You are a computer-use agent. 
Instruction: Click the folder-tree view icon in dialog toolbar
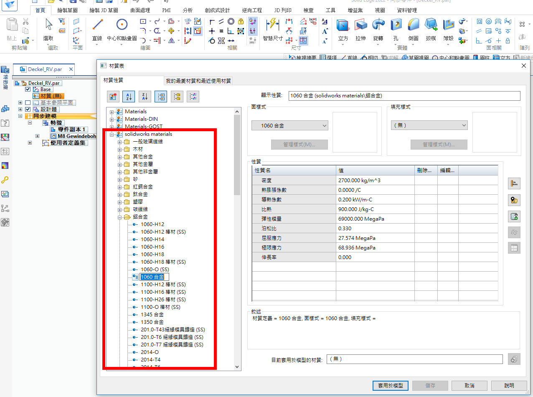tap(177, 97)
